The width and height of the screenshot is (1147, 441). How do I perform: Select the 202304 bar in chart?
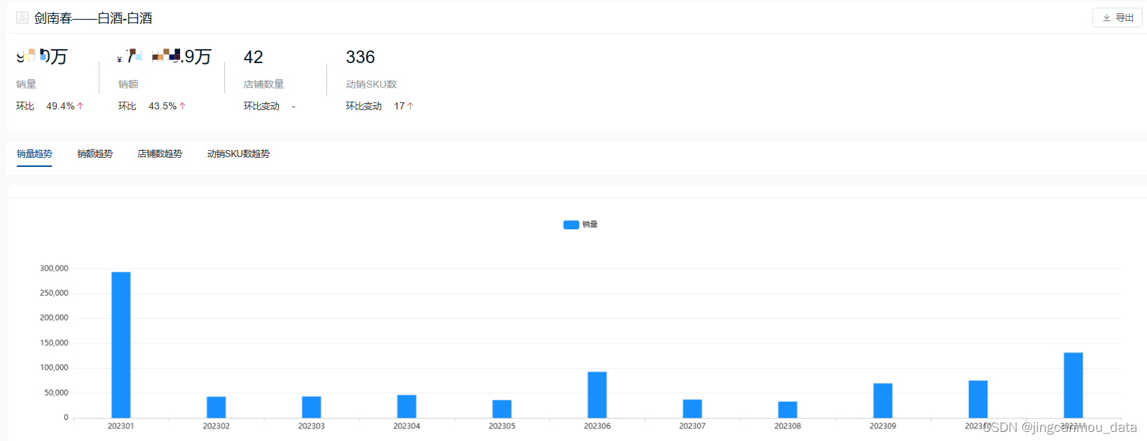click(x=407, y=407)
